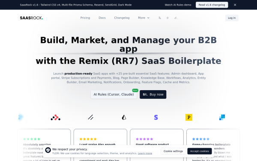Click the Buy now button
The width and height of the screenshot is (257, 161).
[x=153, y=94]
